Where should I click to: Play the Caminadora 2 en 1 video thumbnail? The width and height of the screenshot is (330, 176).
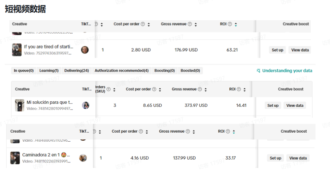[15, 158]
